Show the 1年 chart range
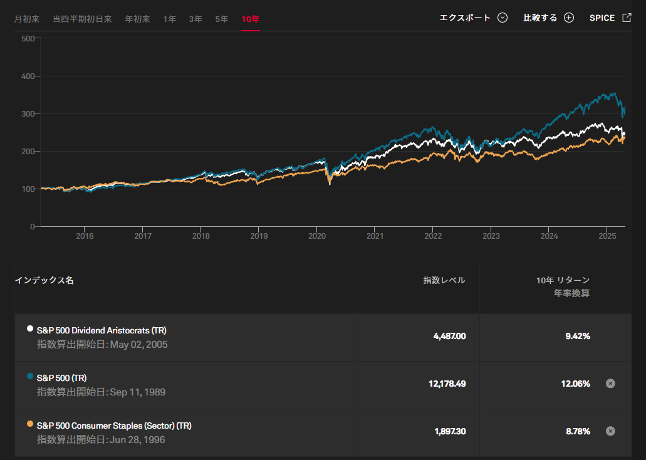The height and width of the screenshot is (460, 646). click(169, 19)
